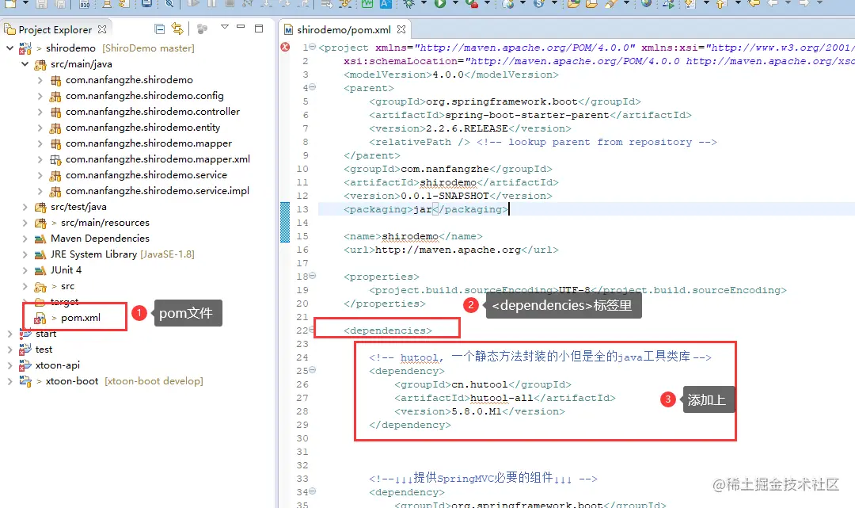The width and height of the screenshot is (855, 508).
Task: Select the src folder tree item
Action: (x=67, y=286)
